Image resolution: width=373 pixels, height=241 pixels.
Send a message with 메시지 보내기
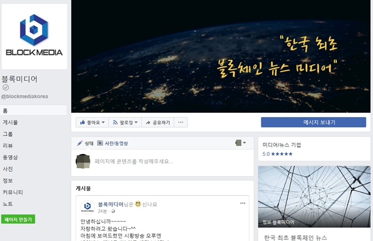(x=313, y=122)
